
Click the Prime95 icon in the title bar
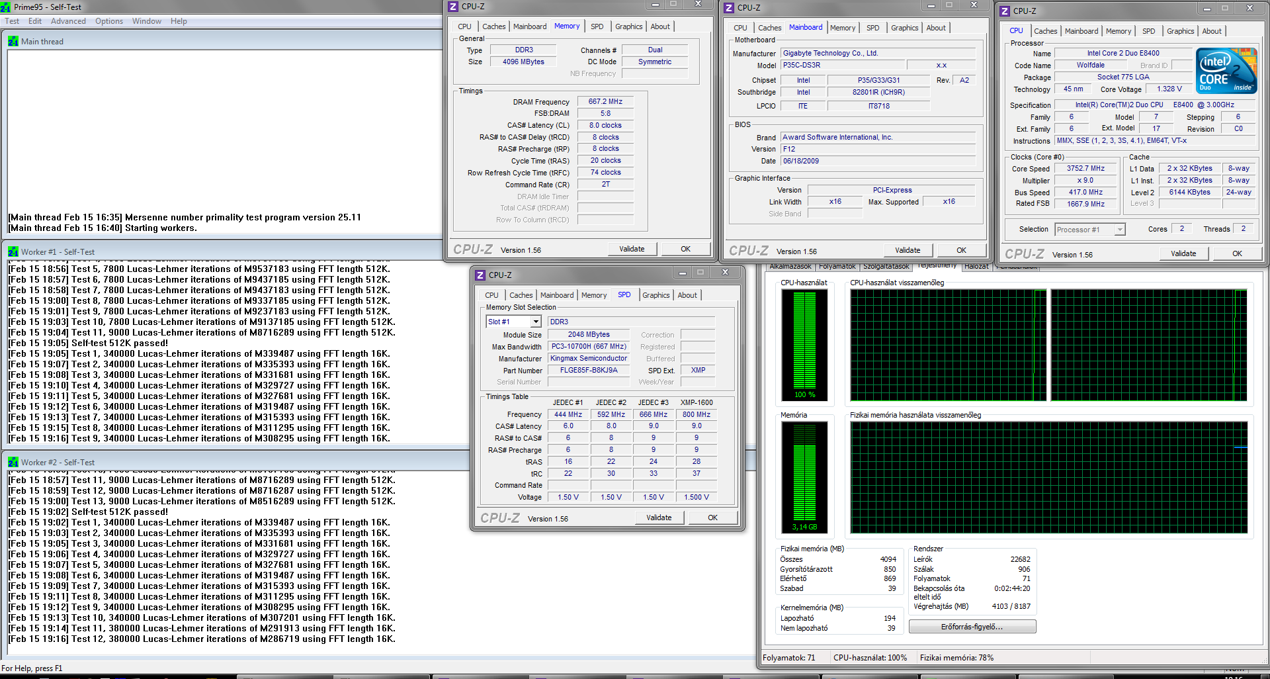pos(5,7)
